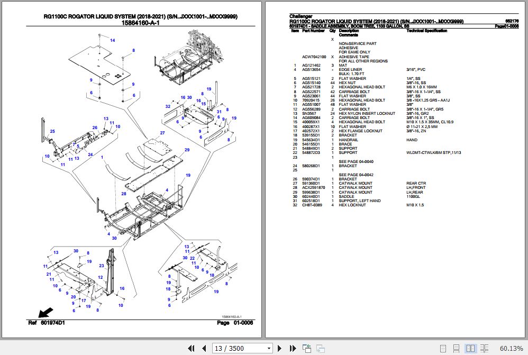Open the zoom level selector showing 60.13%
This screenshot has width=528, height=355.
[x=511, y=348]
